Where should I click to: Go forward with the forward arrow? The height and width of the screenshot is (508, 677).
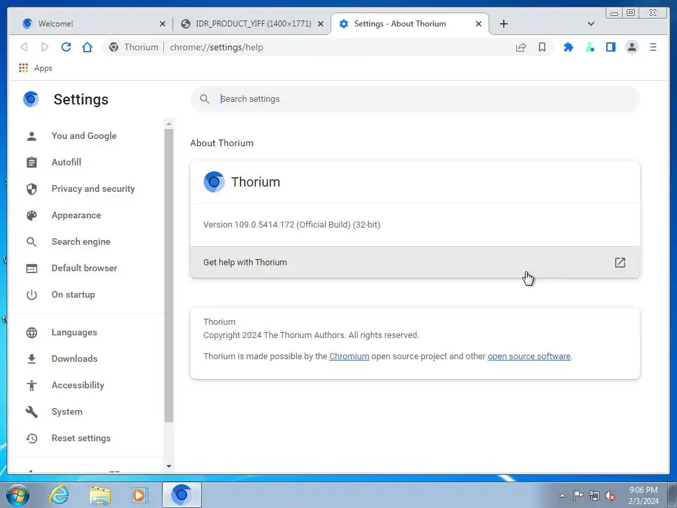point(45,47)
